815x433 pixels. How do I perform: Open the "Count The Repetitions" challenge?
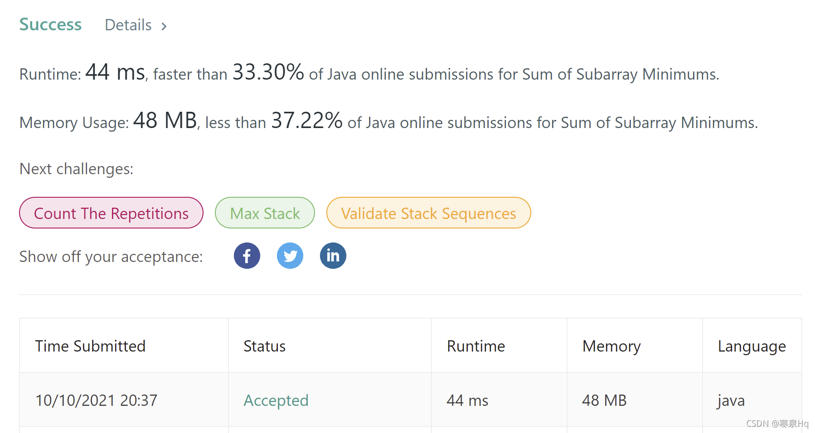(x=111, y=213)
